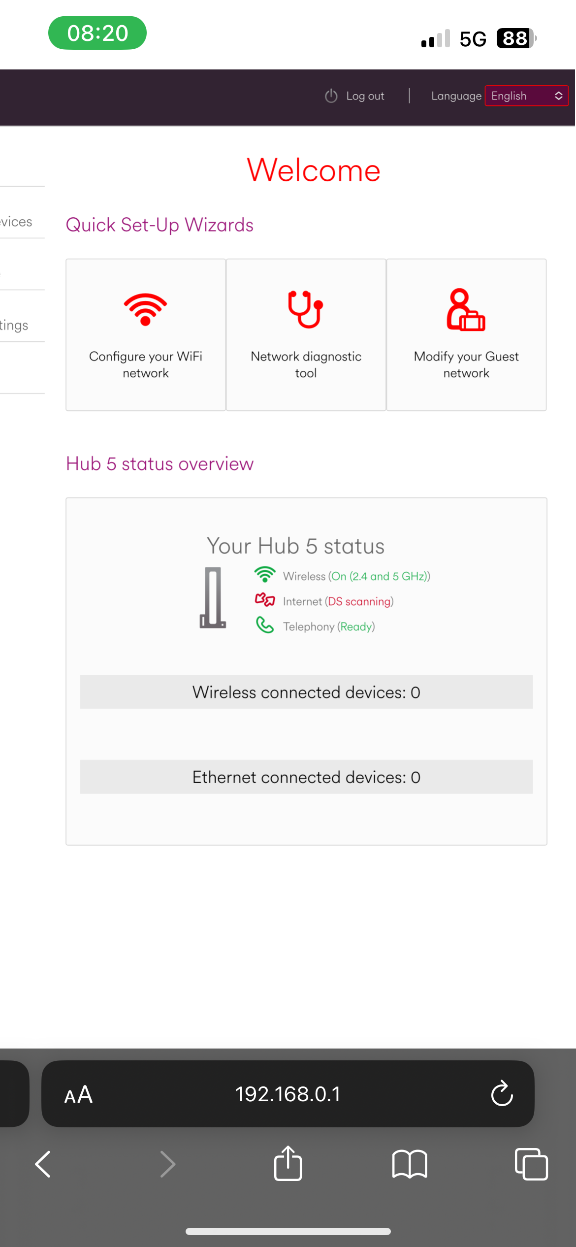Tap the Safari share icon
The height and width of the screenshot is (1247, 576).
(288, 1164)
